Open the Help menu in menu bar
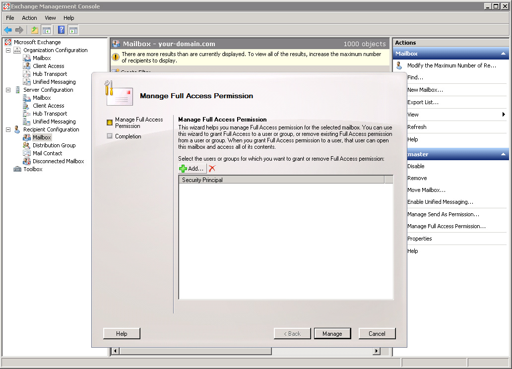 tap(68, 18)
